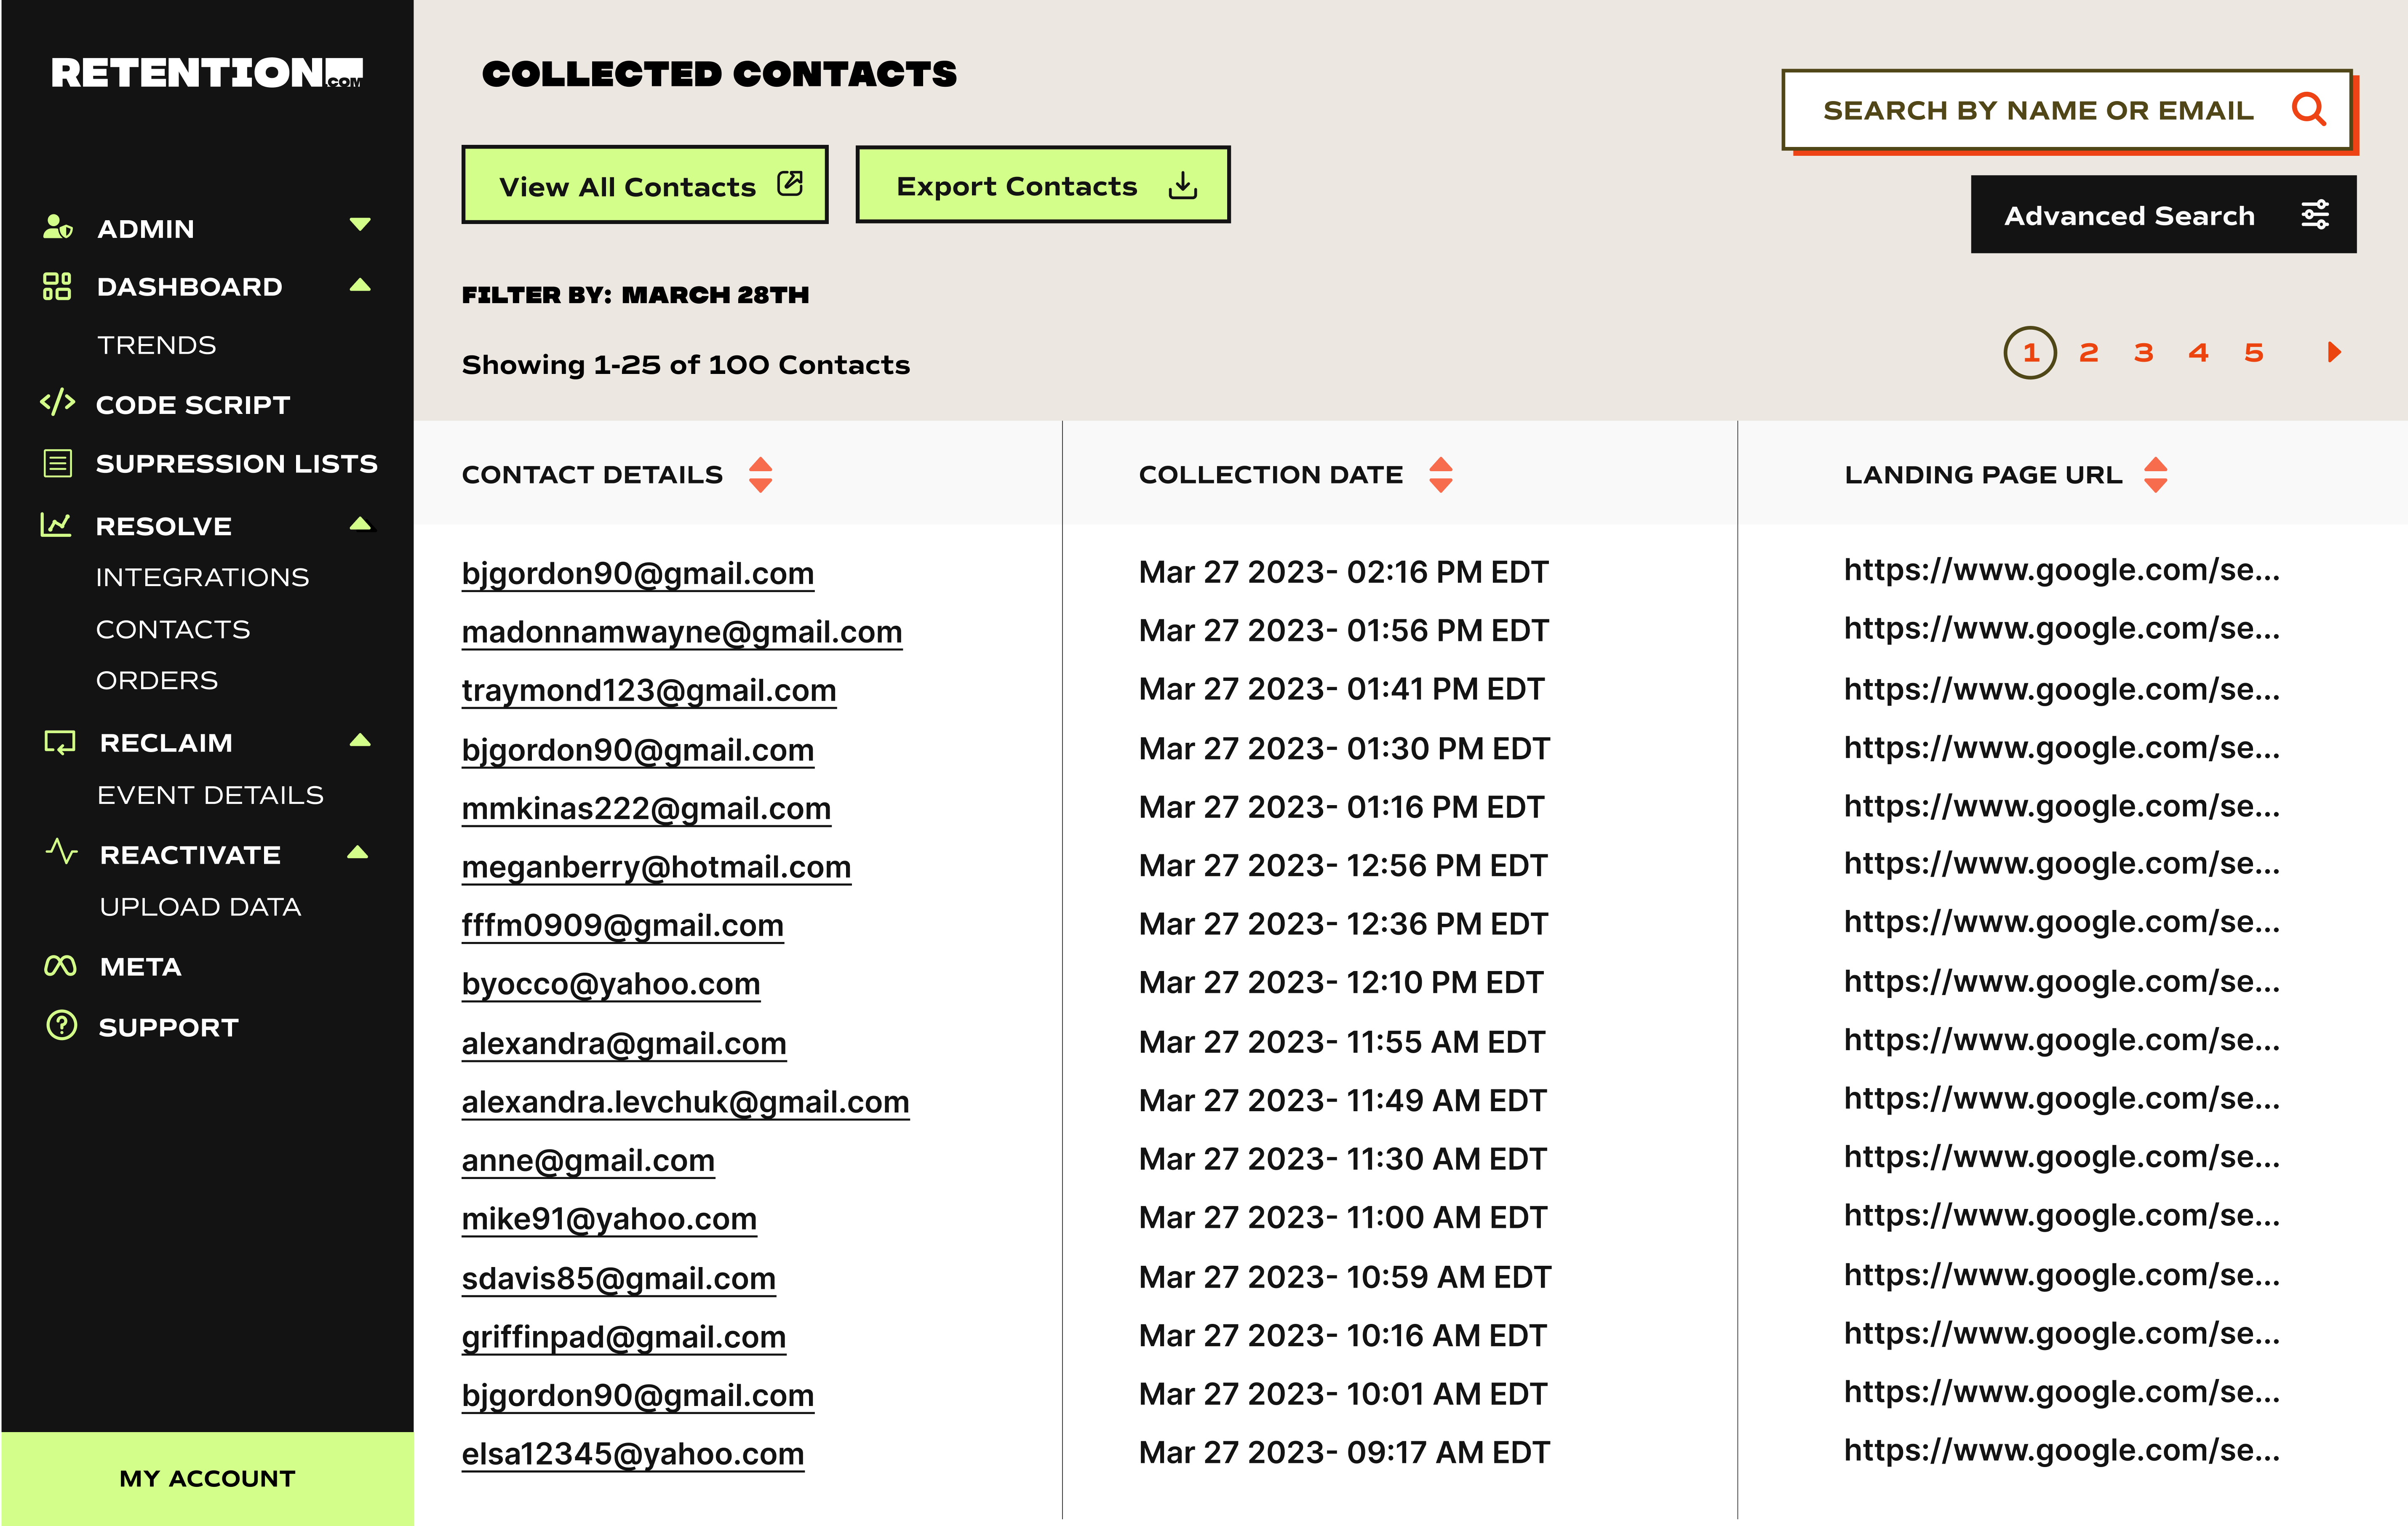The image size is (2408, 1526).
Task: Click the Support question mark icon
Action: coord(61,1025)
